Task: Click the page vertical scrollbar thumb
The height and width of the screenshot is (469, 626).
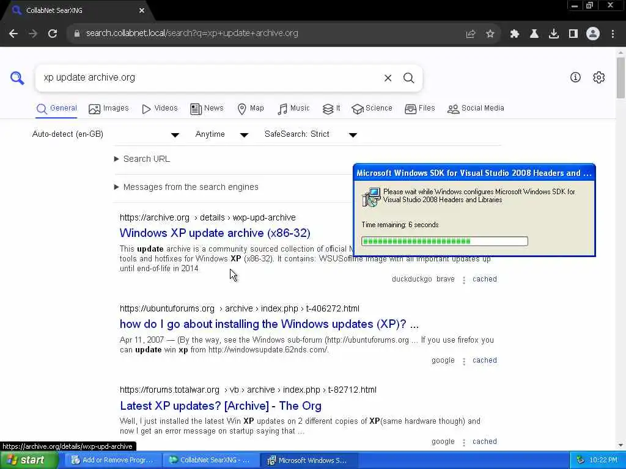Action: click(x=620, y=78)
